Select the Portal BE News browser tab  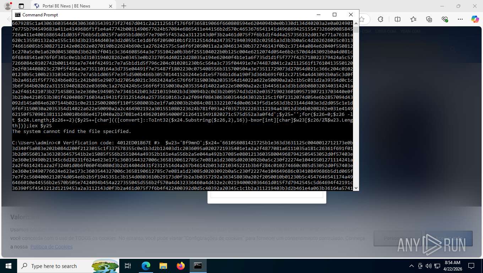point(74,6)
